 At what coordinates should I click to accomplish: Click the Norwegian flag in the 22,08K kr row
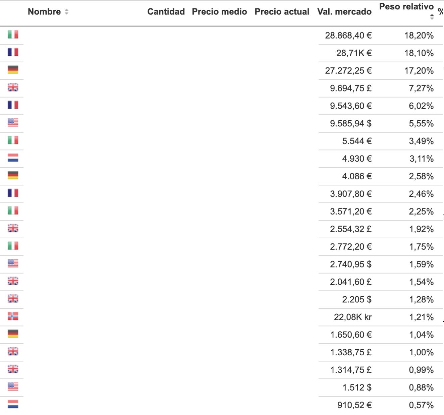[13, 316]
